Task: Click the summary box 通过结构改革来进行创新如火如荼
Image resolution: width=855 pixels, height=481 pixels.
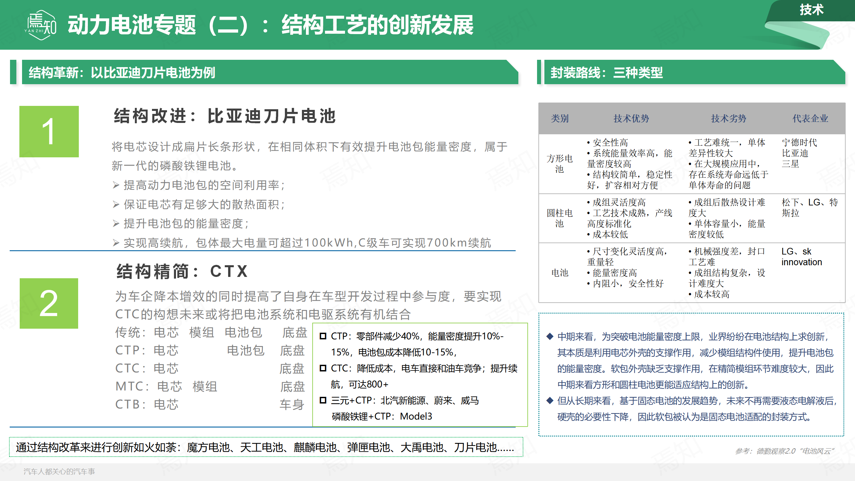Action: tap(266, 447)
